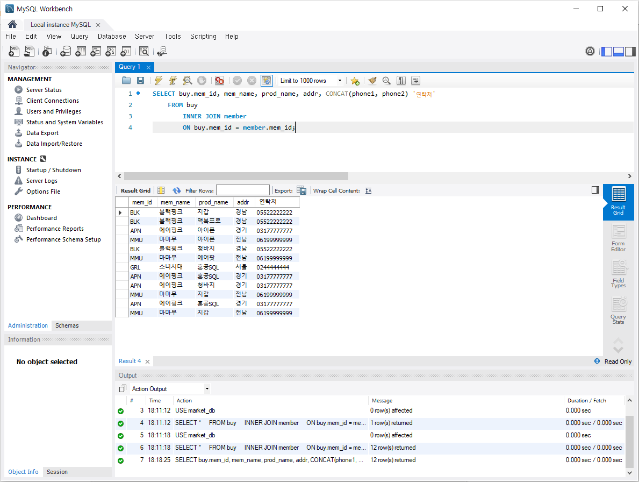
Task: Open Server Logs
Action: tap(41, 181)
